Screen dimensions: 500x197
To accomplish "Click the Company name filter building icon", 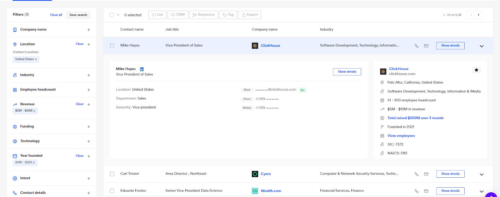I will [x=15, y=30].
